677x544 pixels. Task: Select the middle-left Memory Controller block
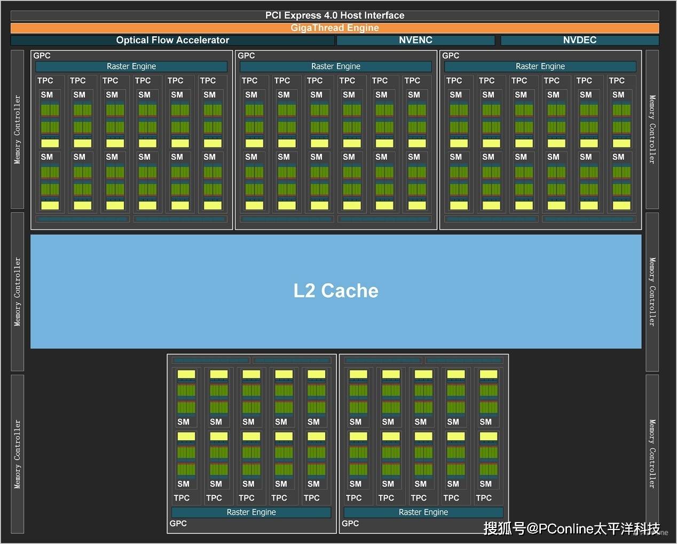[x=18, y=291]
